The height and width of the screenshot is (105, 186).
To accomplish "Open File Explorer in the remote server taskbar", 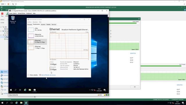I will tap(30, 90).
